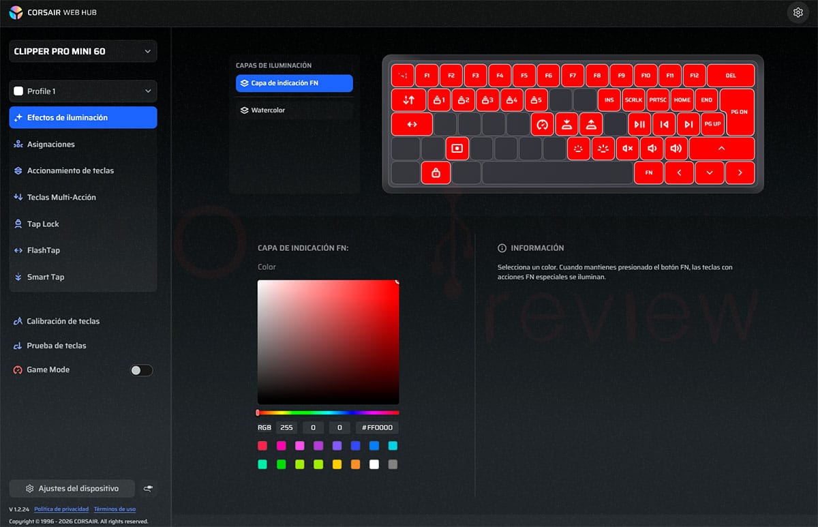This screenshot has height=527, width=818.
Task: Select the up/down swap arrows key
Action: (x=408, y=100)
